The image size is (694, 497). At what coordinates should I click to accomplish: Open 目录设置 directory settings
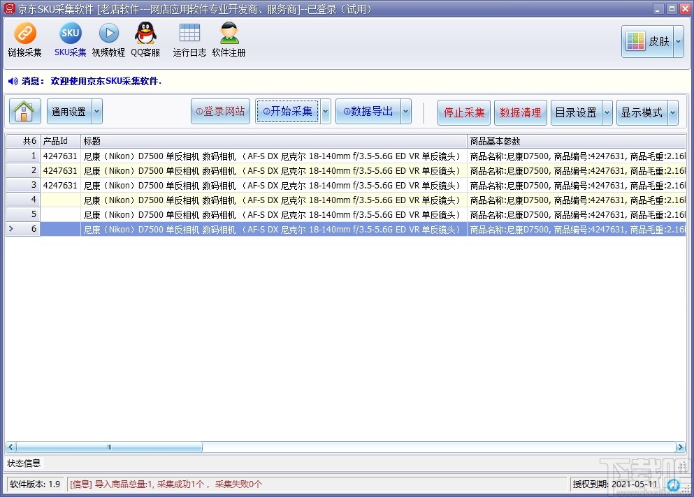pyautogui.click(x=576, y=113)
